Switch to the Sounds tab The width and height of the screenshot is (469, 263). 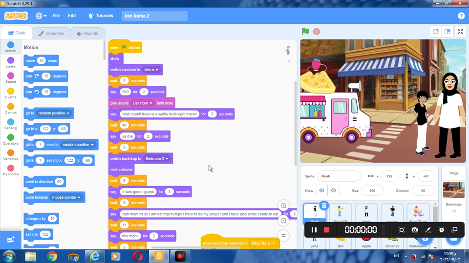click(x=87, y=34)
